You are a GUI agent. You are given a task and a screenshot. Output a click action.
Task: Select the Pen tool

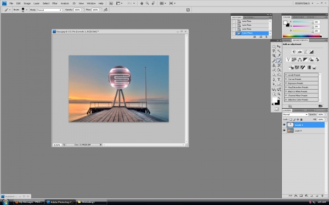pos(274,79)
